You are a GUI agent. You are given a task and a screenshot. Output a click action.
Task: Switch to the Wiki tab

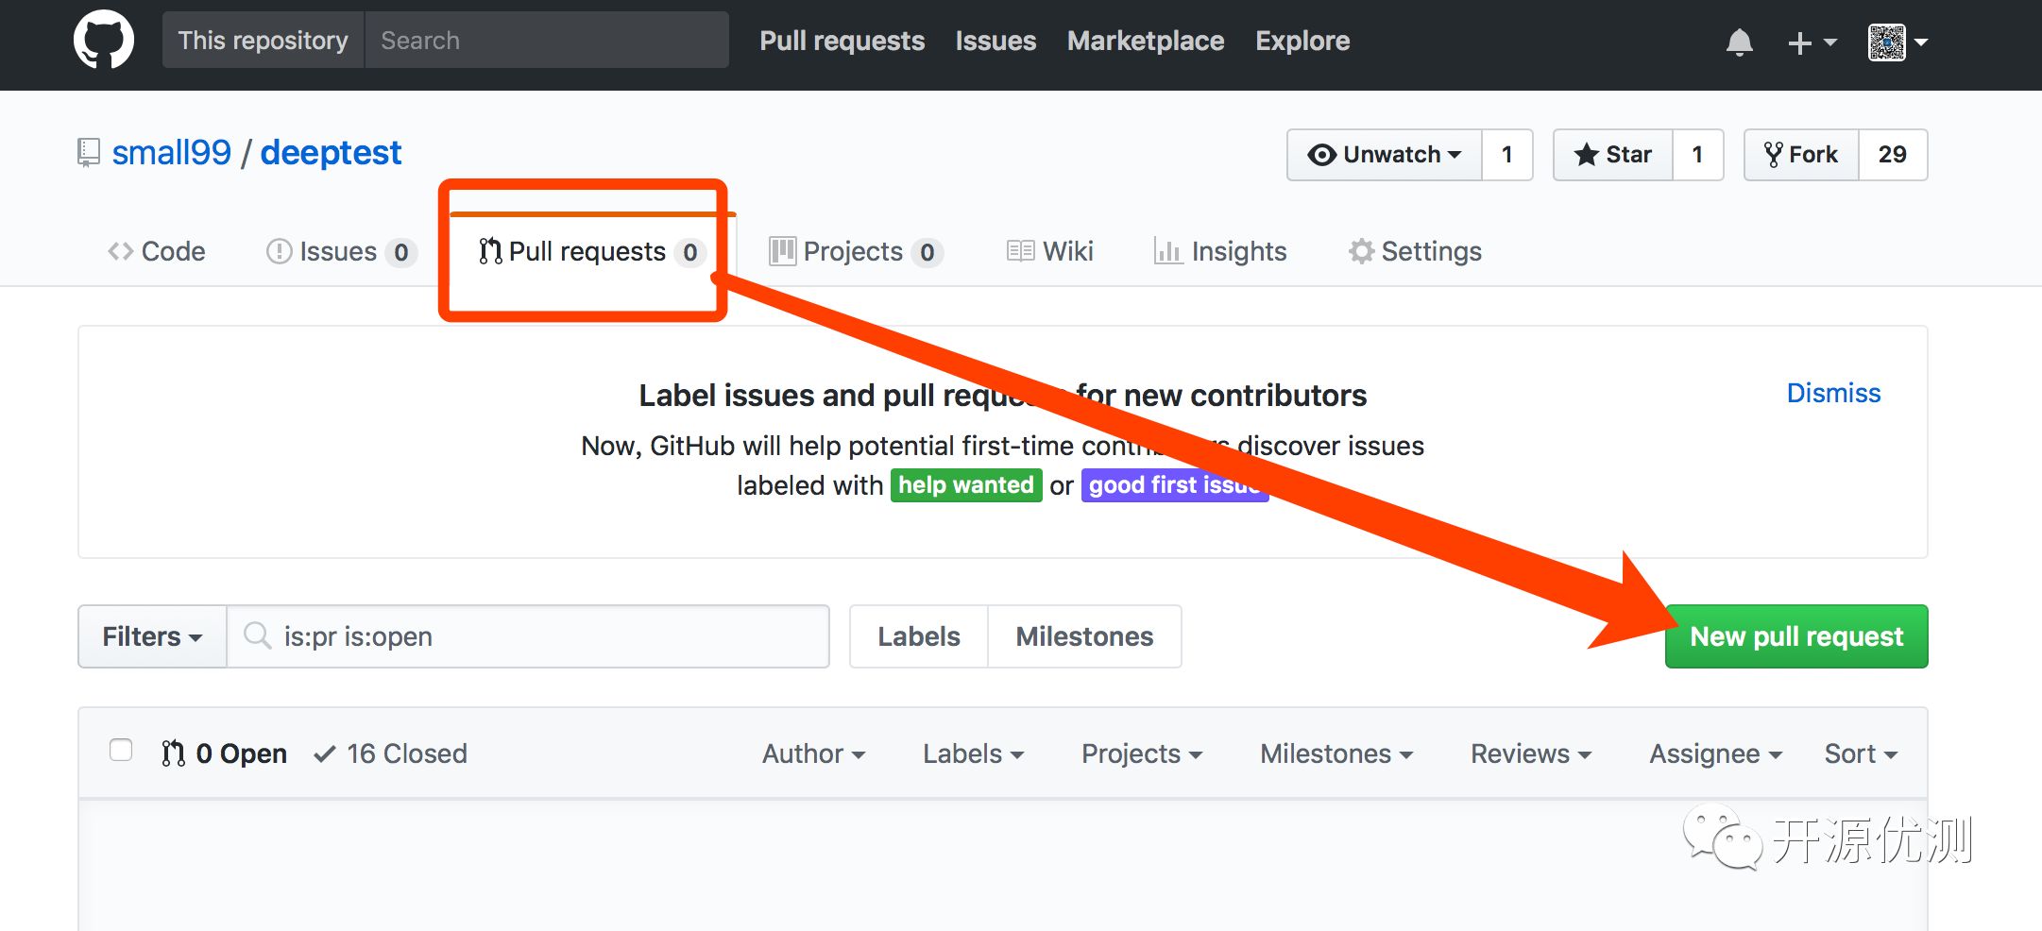click(1049, 251)
